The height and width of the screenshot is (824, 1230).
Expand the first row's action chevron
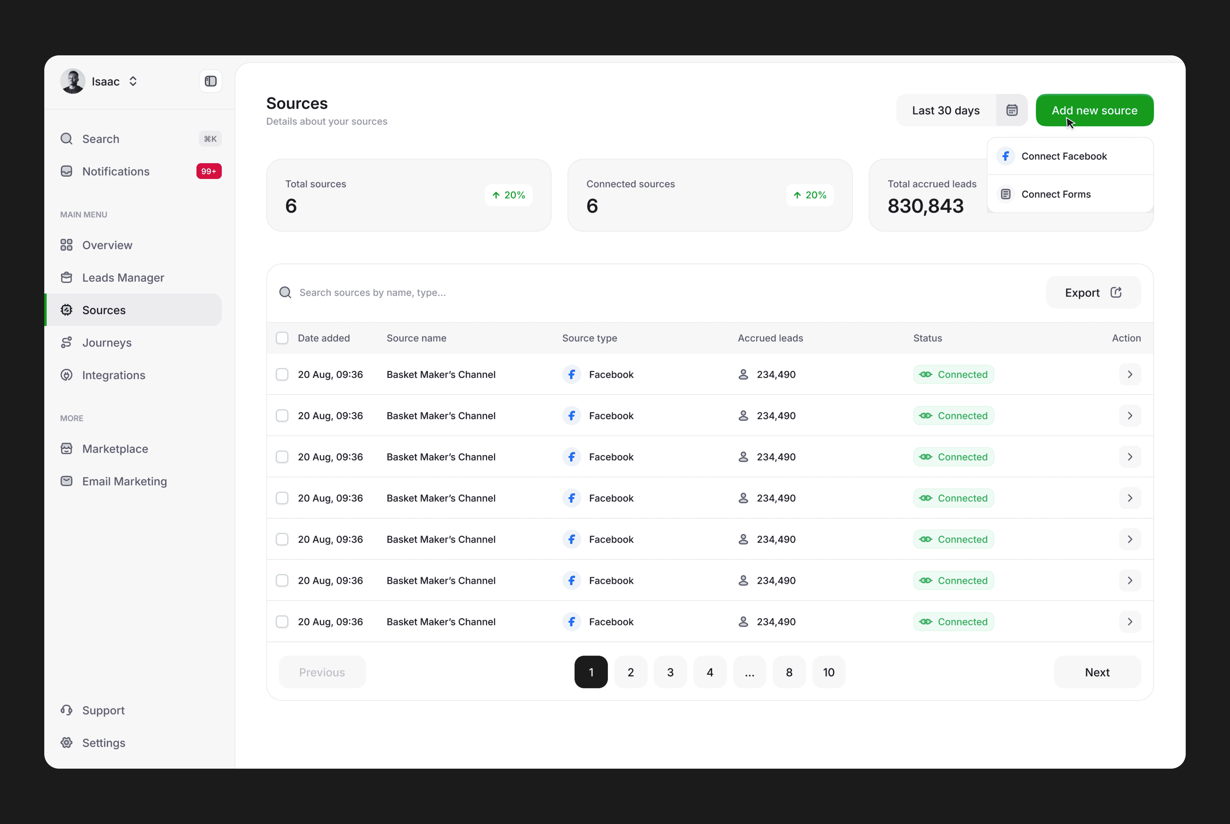coord(1130,375)
